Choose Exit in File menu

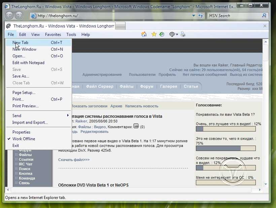[x=39, y=145]
